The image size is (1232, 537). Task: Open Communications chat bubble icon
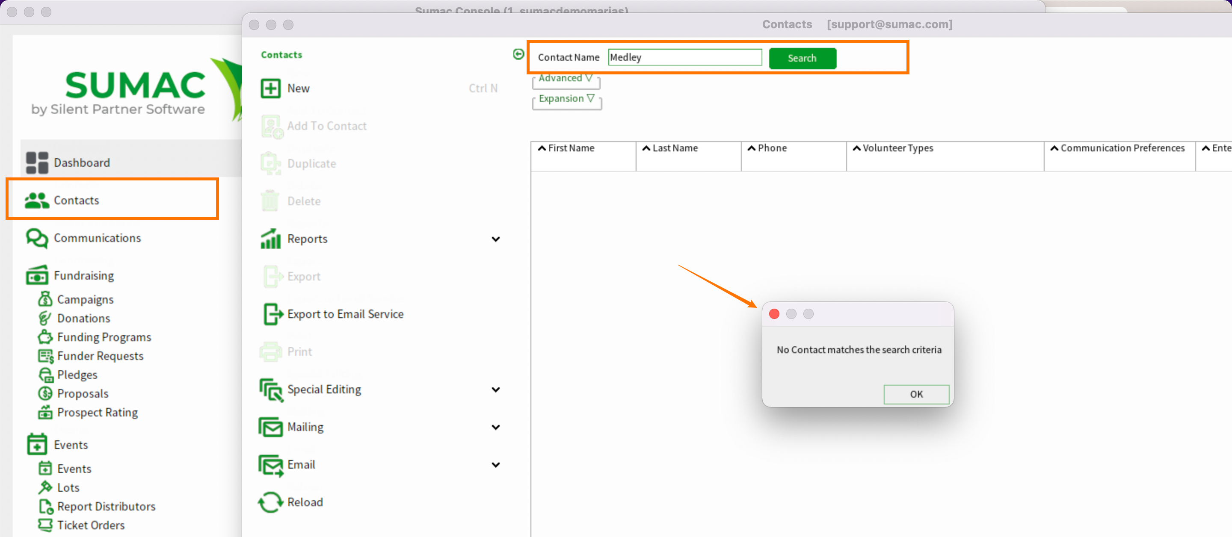click(x=37, y=238)
